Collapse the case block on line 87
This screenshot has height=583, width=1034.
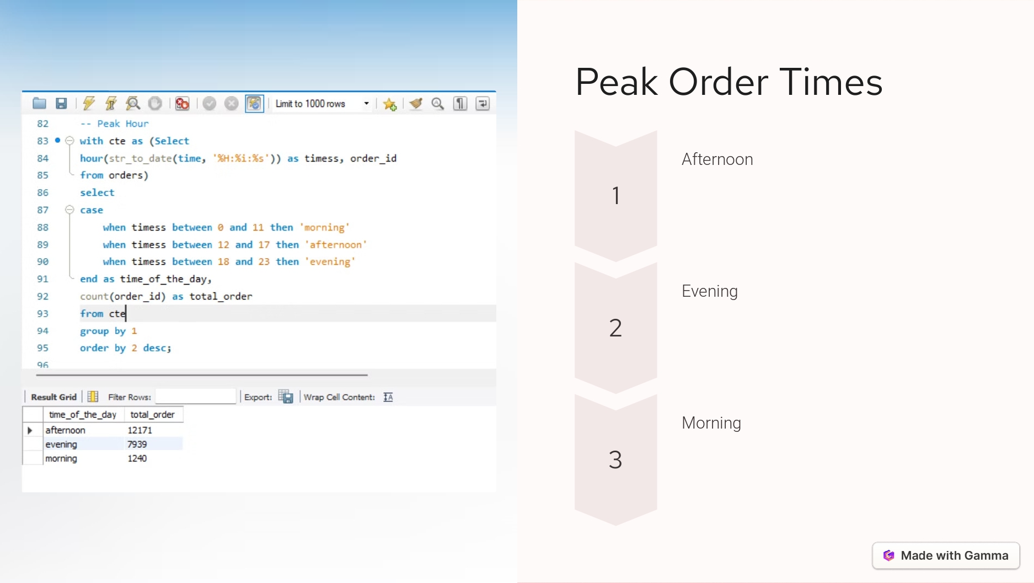(x=69, y=210)
